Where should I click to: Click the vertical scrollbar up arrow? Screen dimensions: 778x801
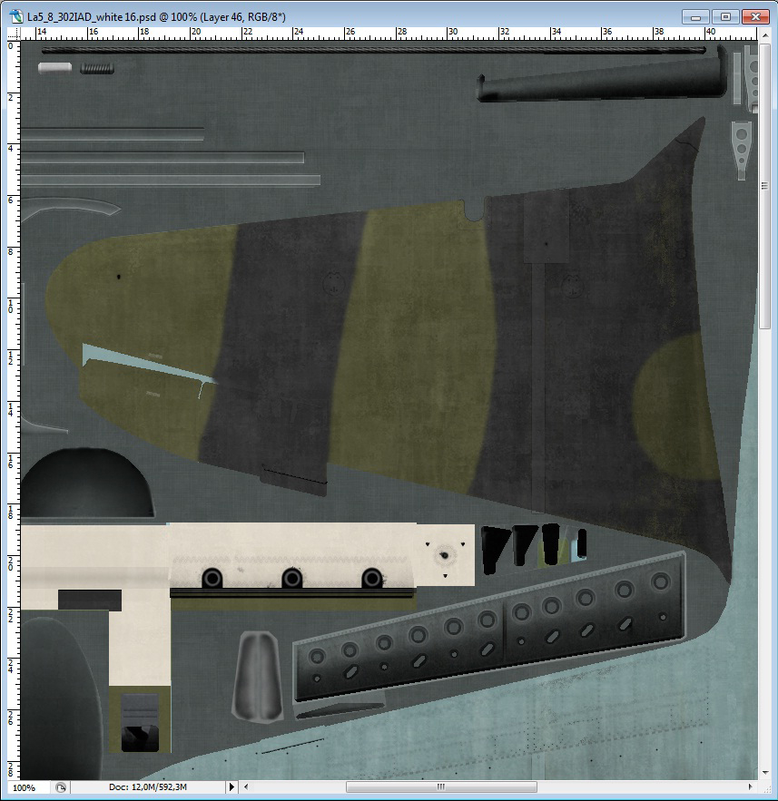tap(764, 35)
